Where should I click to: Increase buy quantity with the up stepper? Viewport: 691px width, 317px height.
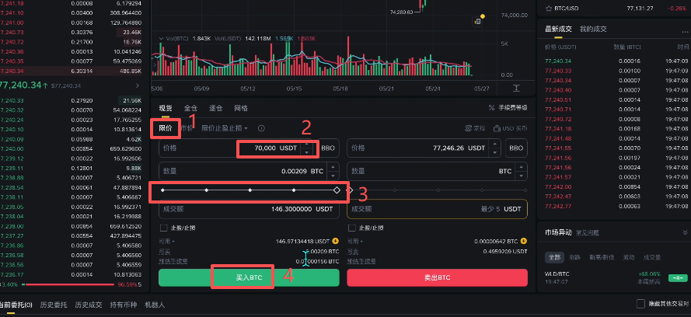(x=333, y=167)
